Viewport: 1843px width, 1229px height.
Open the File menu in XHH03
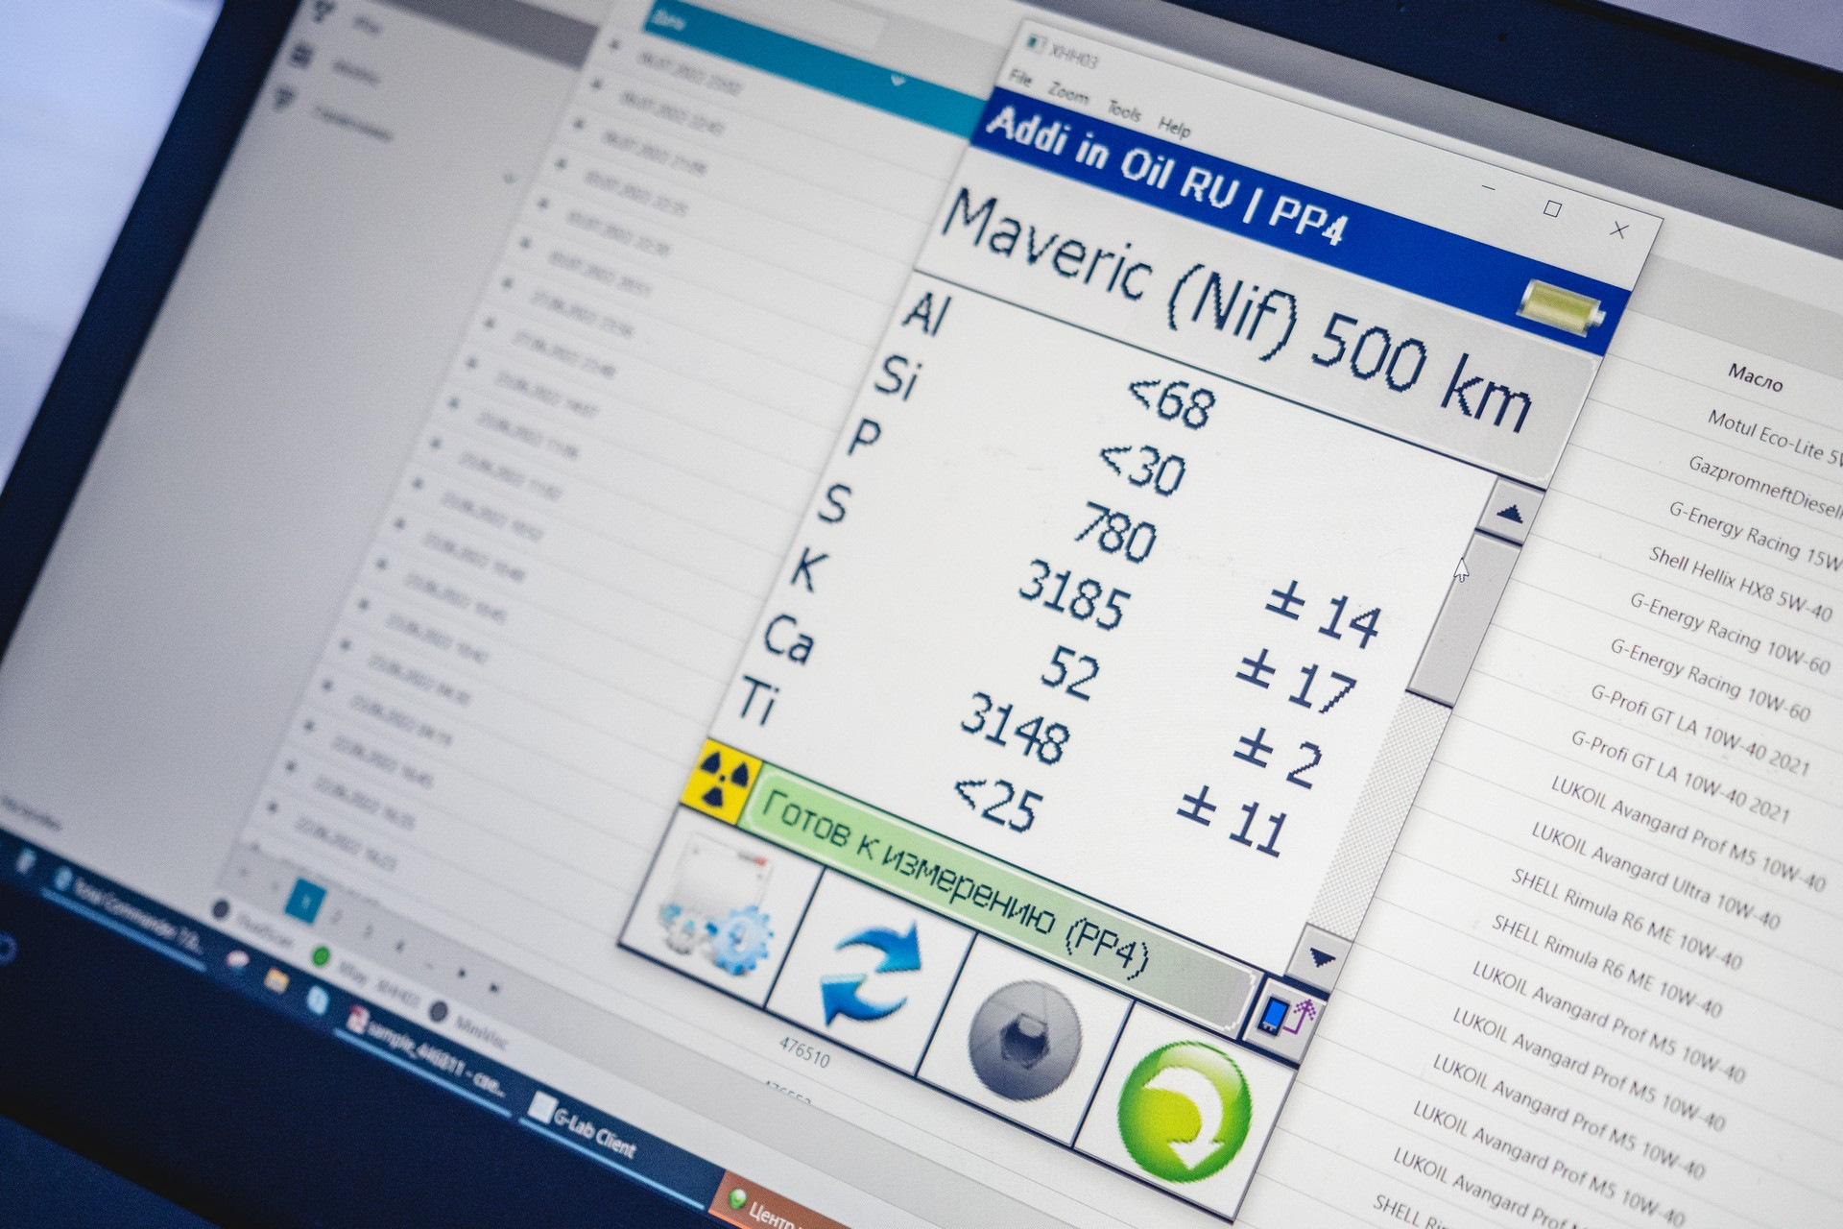(x=1021, y=79)
